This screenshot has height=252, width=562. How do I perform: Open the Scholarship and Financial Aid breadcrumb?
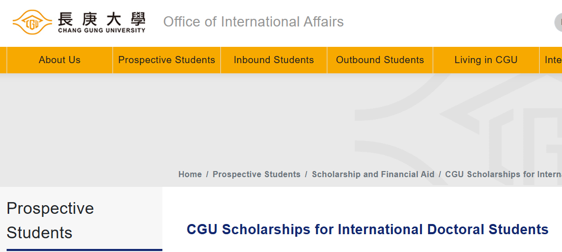coord(373,174)
